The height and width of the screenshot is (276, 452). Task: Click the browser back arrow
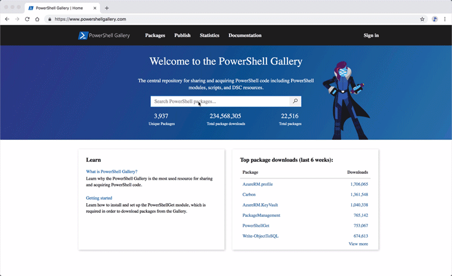[7, 19]
